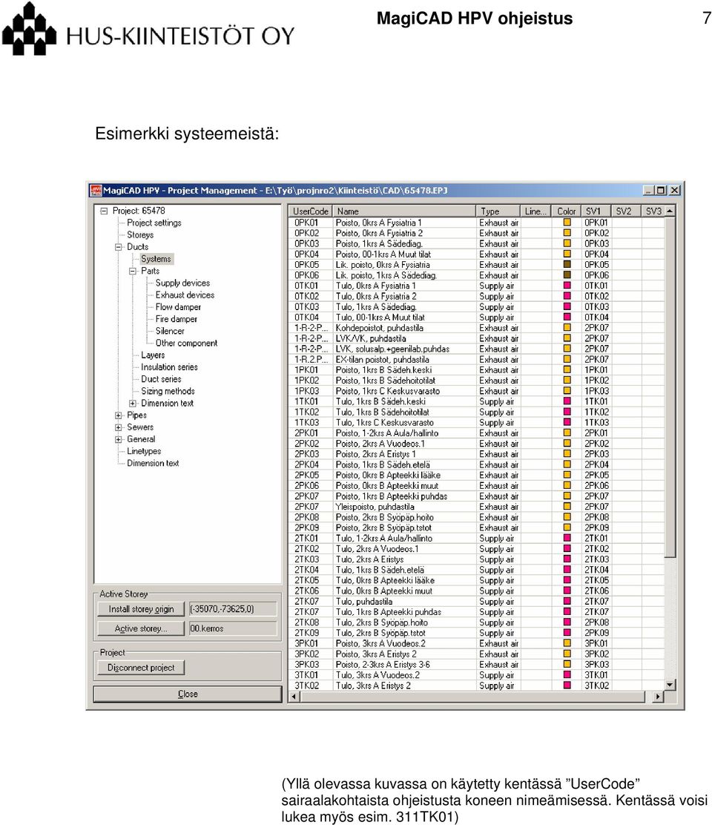Expand the Dimension text node under Ducts

pos(133,404)
